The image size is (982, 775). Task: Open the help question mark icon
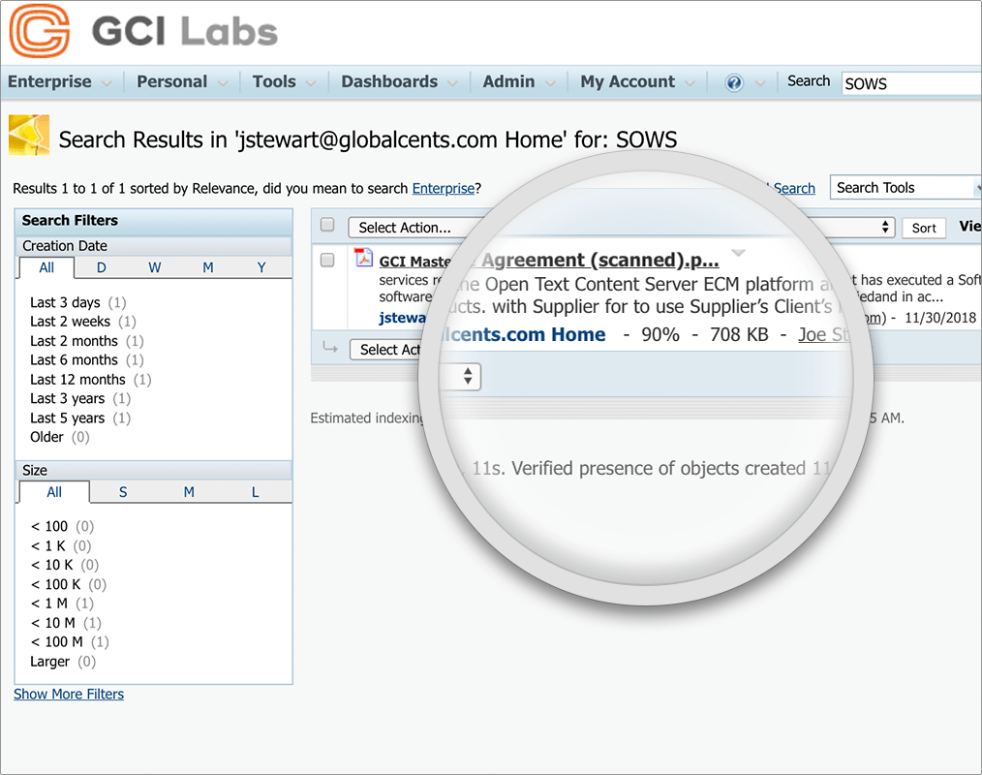(x=733, y=82)
